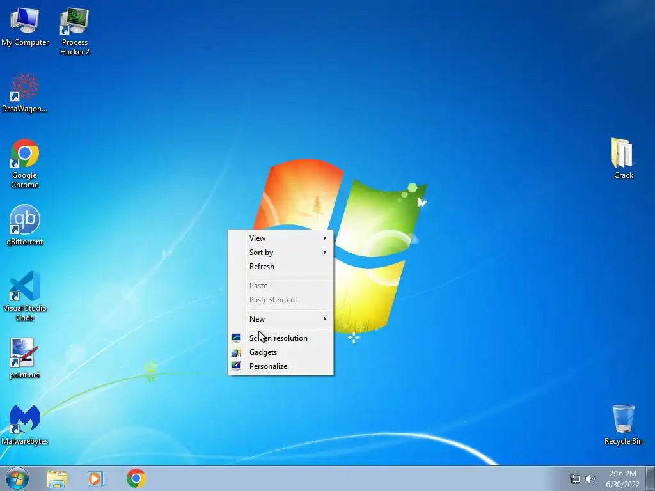Click the Gadgets menu icon
655x491 pixels.
[x=236, y=352]
